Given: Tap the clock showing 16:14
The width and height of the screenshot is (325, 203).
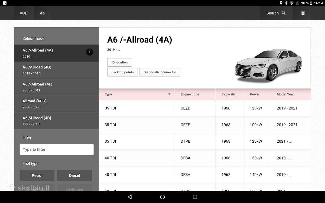Looking at the screenshot, I should click(318, 3).
